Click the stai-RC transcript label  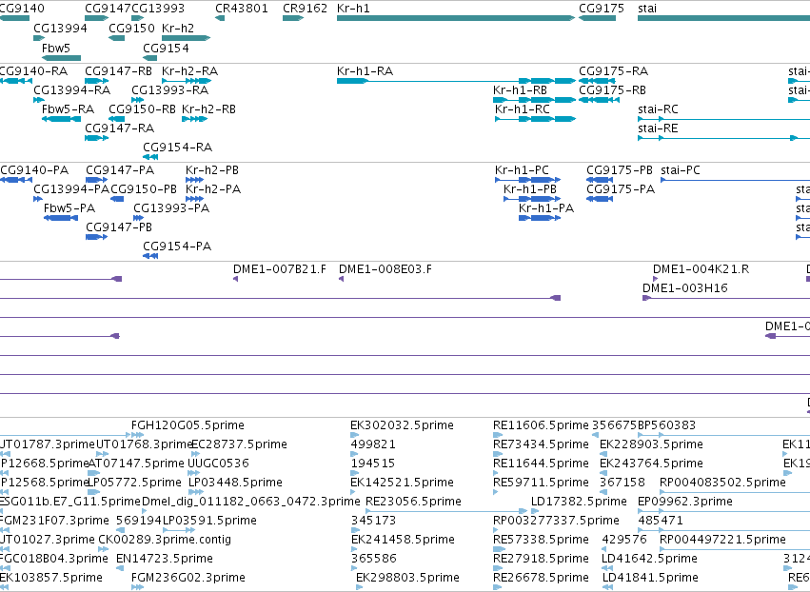coord(658,109)
